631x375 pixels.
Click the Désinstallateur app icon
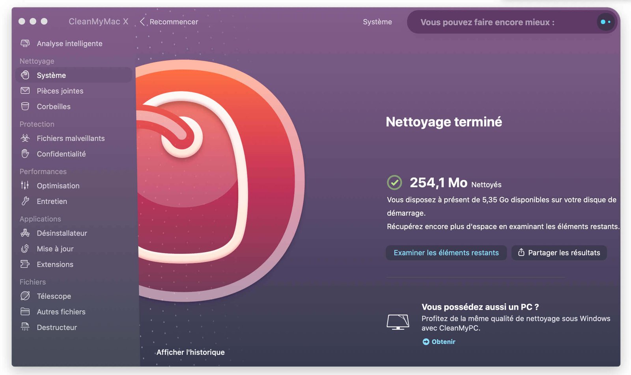click(25, 233)
